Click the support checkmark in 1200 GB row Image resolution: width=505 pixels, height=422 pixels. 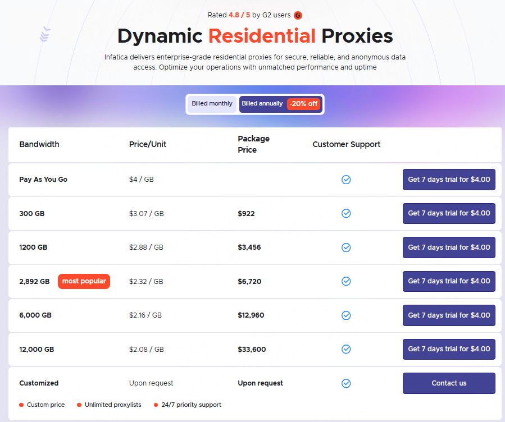pyautogui.click(x=346, y=247)
